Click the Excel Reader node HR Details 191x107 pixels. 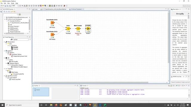tap(52, 34)
